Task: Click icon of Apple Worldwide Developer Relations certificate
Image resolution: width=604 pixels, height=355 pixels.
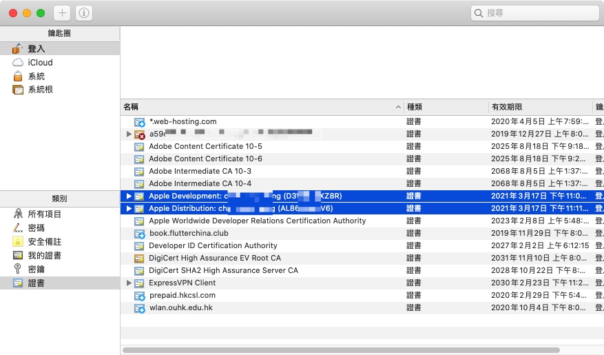Action: tap(138, 221)
